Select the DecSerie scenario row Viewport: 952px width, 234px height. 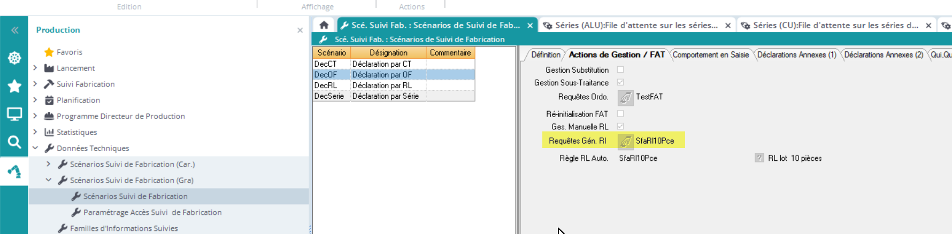[x=329, y=96]
